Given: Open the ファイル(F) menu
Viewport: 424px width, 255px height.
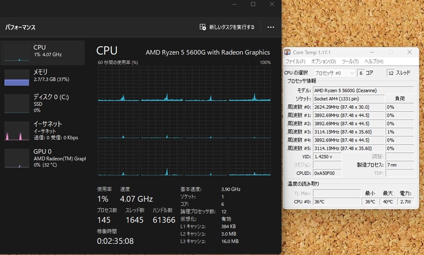Looking at the screenshot, I should pyautogui.click(x=295, y=61).
